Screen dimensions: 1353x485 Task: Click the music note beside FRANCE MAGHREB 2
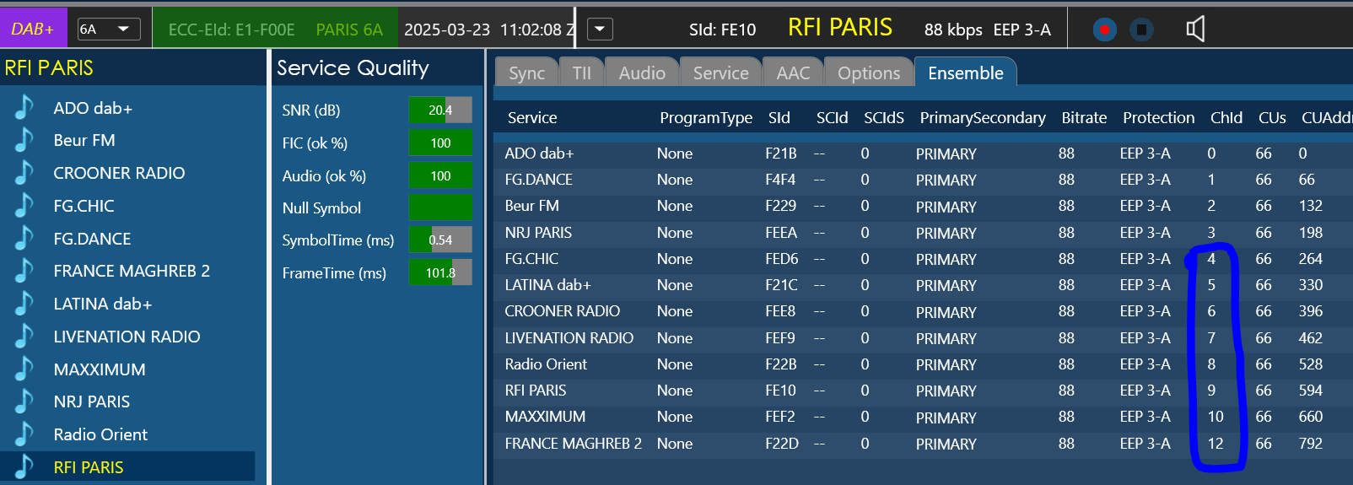[24, 271]
